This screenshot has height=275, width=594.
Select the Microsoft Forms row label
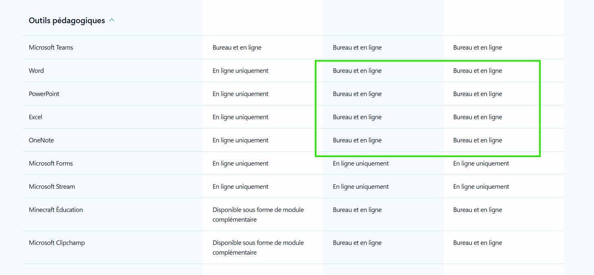pos(51,164)
